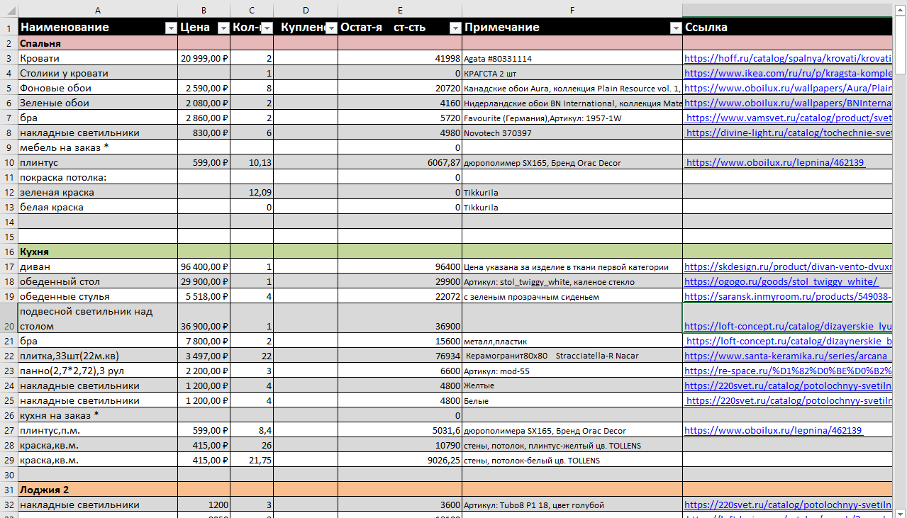Select the Лоджия 2 section cell
907x518 pixels.
click(x=97, y=490)
